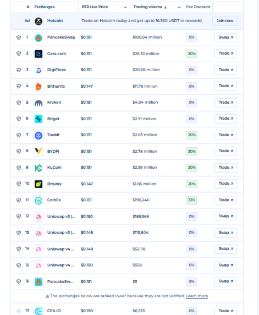This screenshot has height=315, width=259.
Task: Click the Gate.com exchange logo
Action: click(x=38, y=54)
